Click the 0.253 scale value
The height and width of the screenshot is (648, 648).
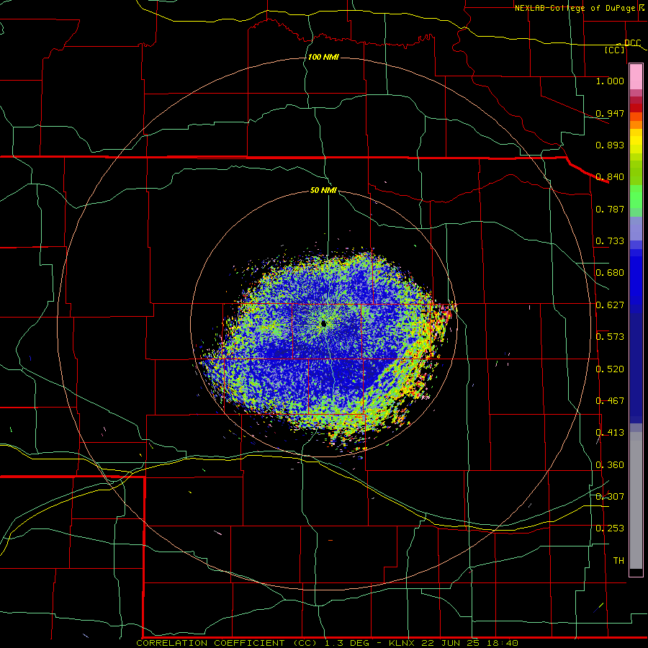tap(610, 528)
